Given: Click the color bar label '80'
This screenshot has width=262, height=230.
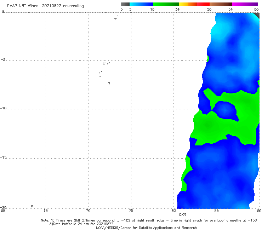Looking at the screenshot, I should coord(256,10).
